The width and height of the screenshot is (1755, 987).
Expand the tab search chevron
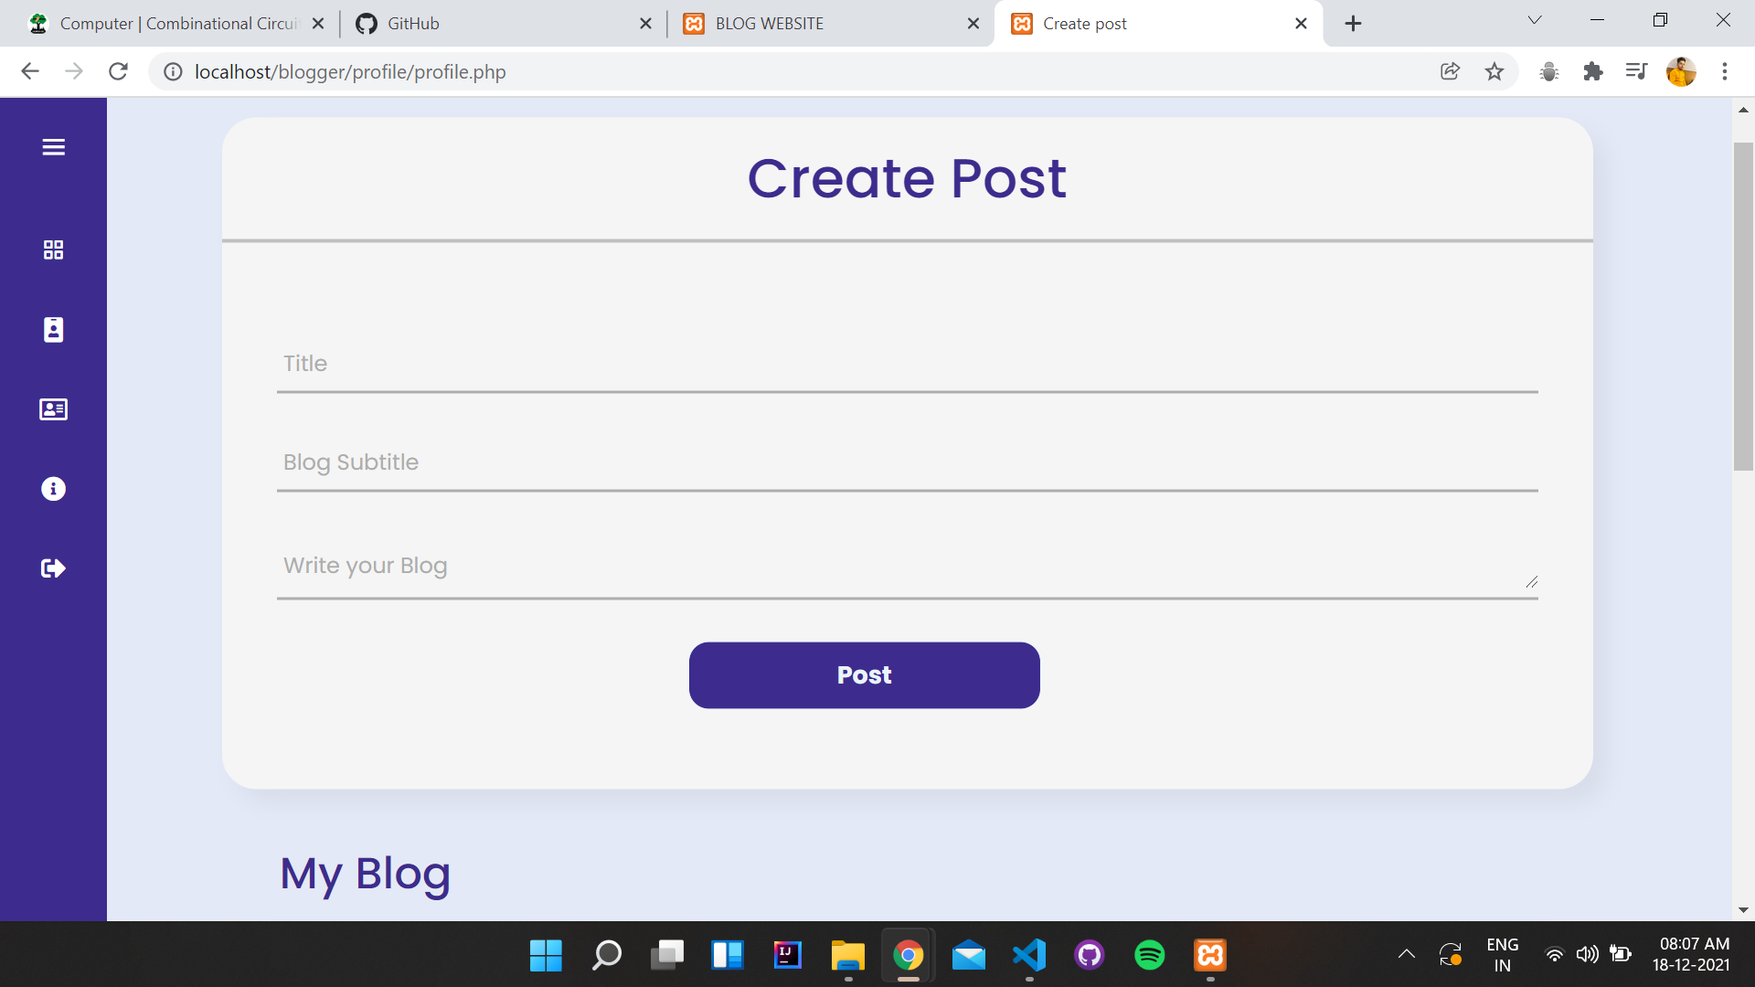tap(1534, 20)
